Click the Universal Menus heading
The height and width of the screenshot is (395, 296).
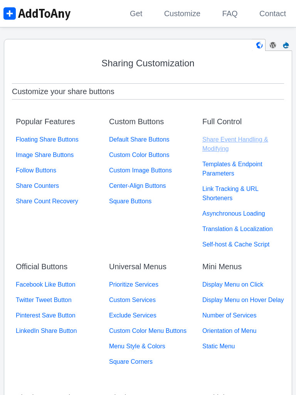pyautogui.click(x=138, y=267)
